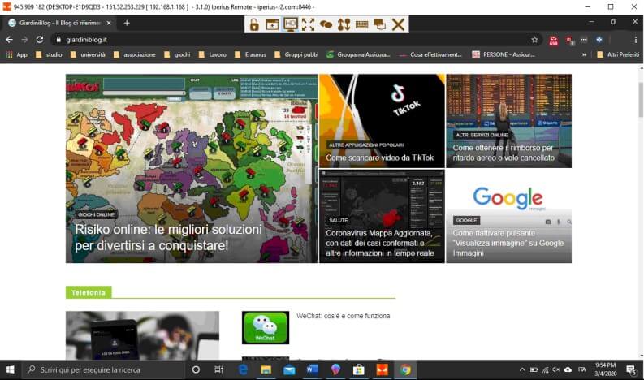The width and height of the screenshot is (644, 380).
Task: Go back with Chrome back arrow
Action: click(x=10, y=40)
